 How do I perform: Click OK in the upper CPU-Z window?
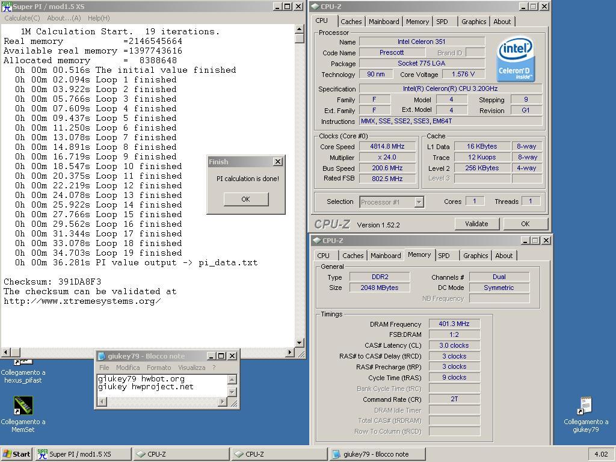525,224
